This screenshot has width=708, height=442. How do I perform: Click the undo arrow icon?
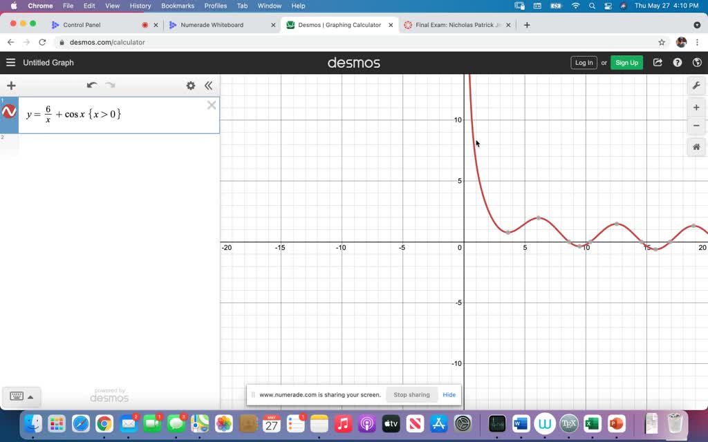[x=91, y=84]
